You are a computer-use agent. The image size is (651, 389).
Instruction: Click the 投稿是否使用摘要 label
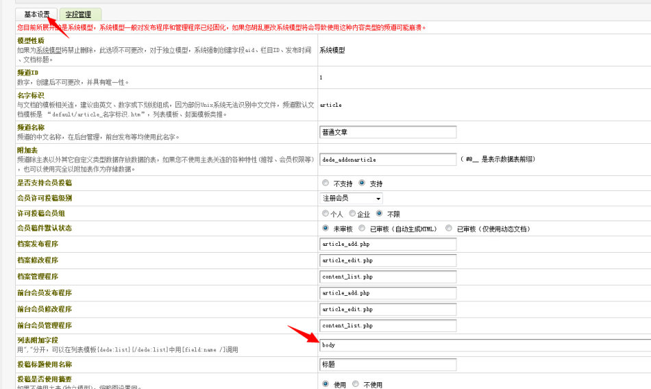pyautogui.click(x=45, y=379)
